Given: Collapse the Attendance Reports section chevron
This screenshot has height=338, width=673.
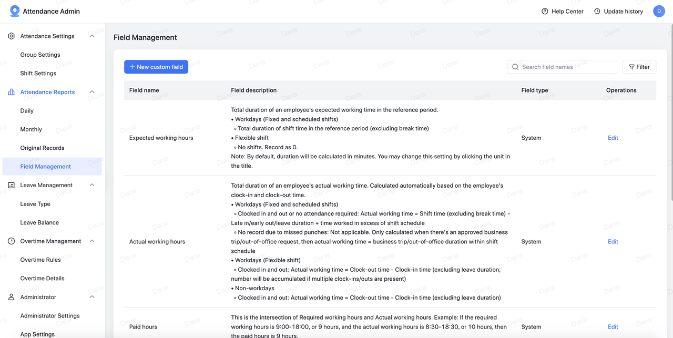Looking at the screenshot, I should tap(92, 92).
